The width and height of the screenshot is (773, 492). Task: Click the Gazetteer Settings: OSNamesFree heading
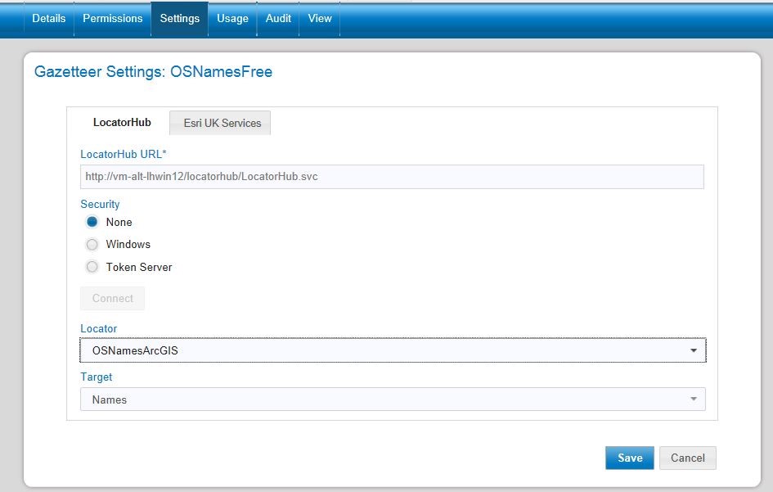[153, 72]
